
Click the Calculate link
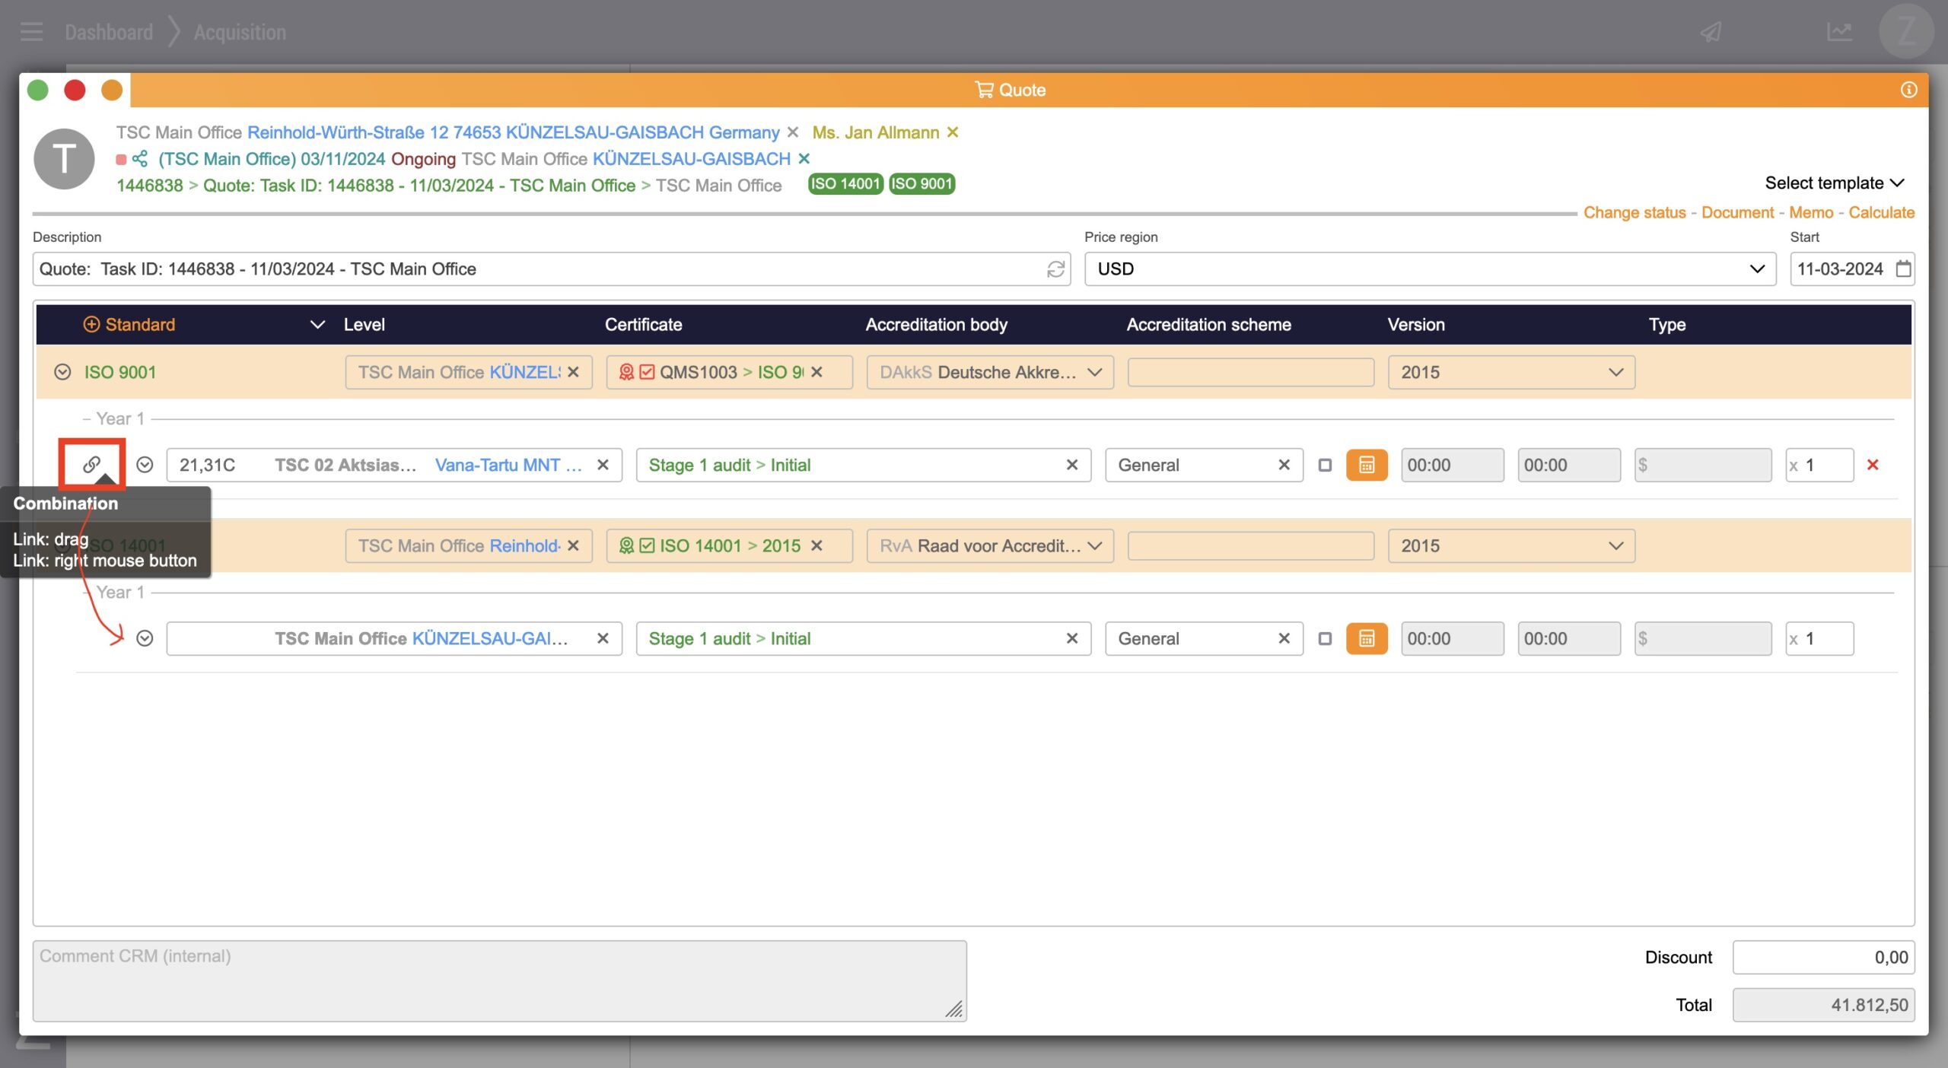tap(1881, 213)
